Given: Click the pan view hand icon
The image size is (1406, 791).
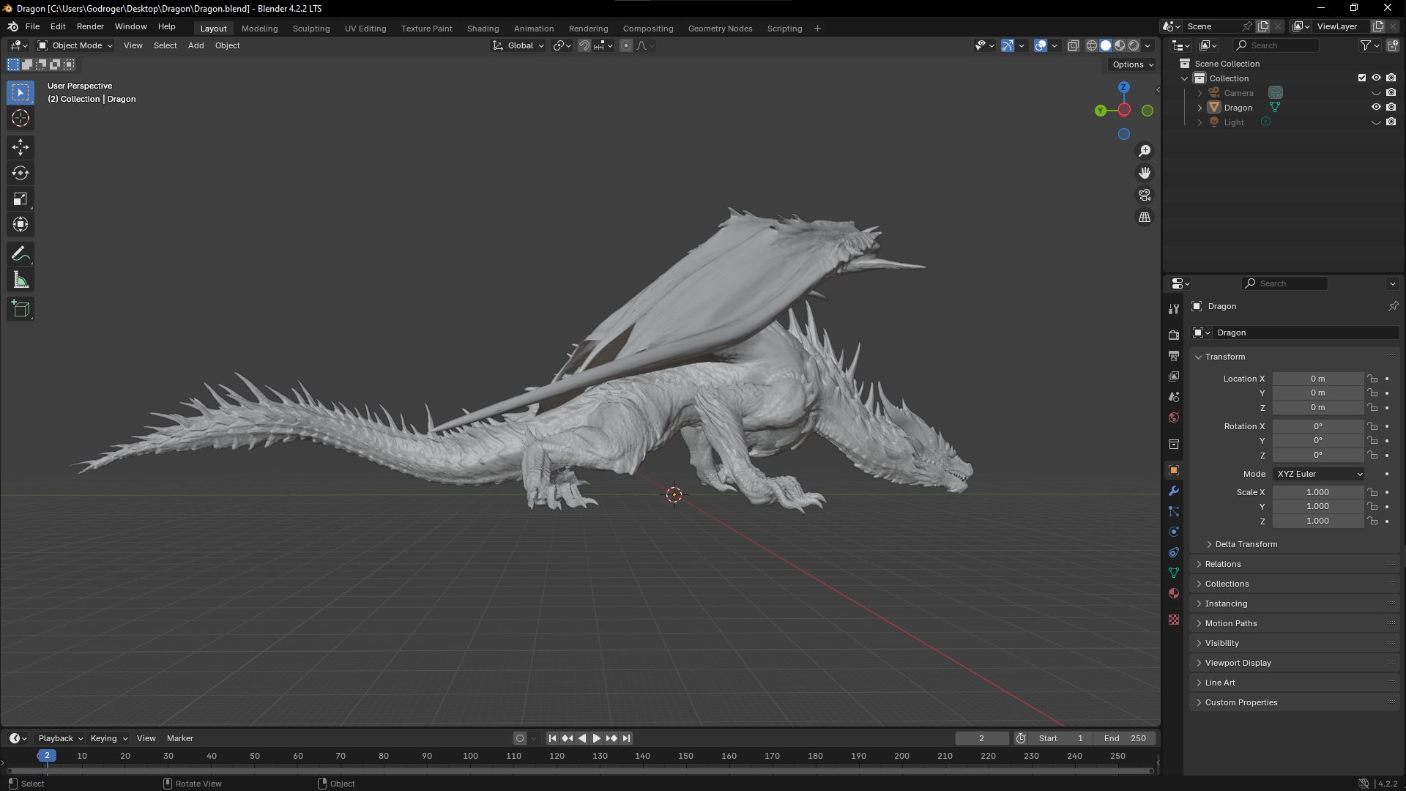Looking at the screenshot, I should (1145, 173).
